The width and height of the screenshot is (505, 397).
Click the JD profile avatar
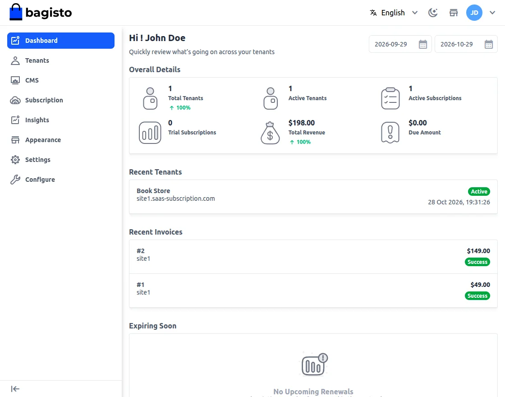point(474,13)
